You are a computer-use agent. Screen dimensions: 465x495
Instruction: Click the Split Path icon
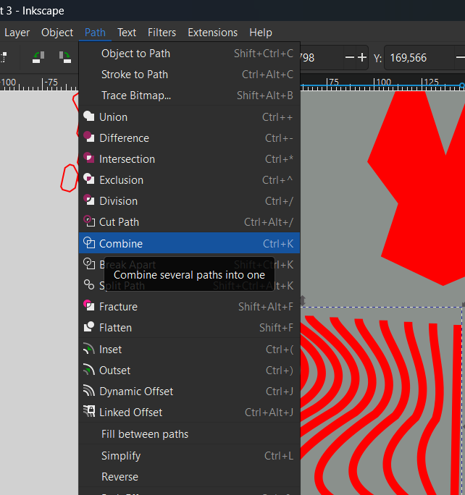coord(89,284)
